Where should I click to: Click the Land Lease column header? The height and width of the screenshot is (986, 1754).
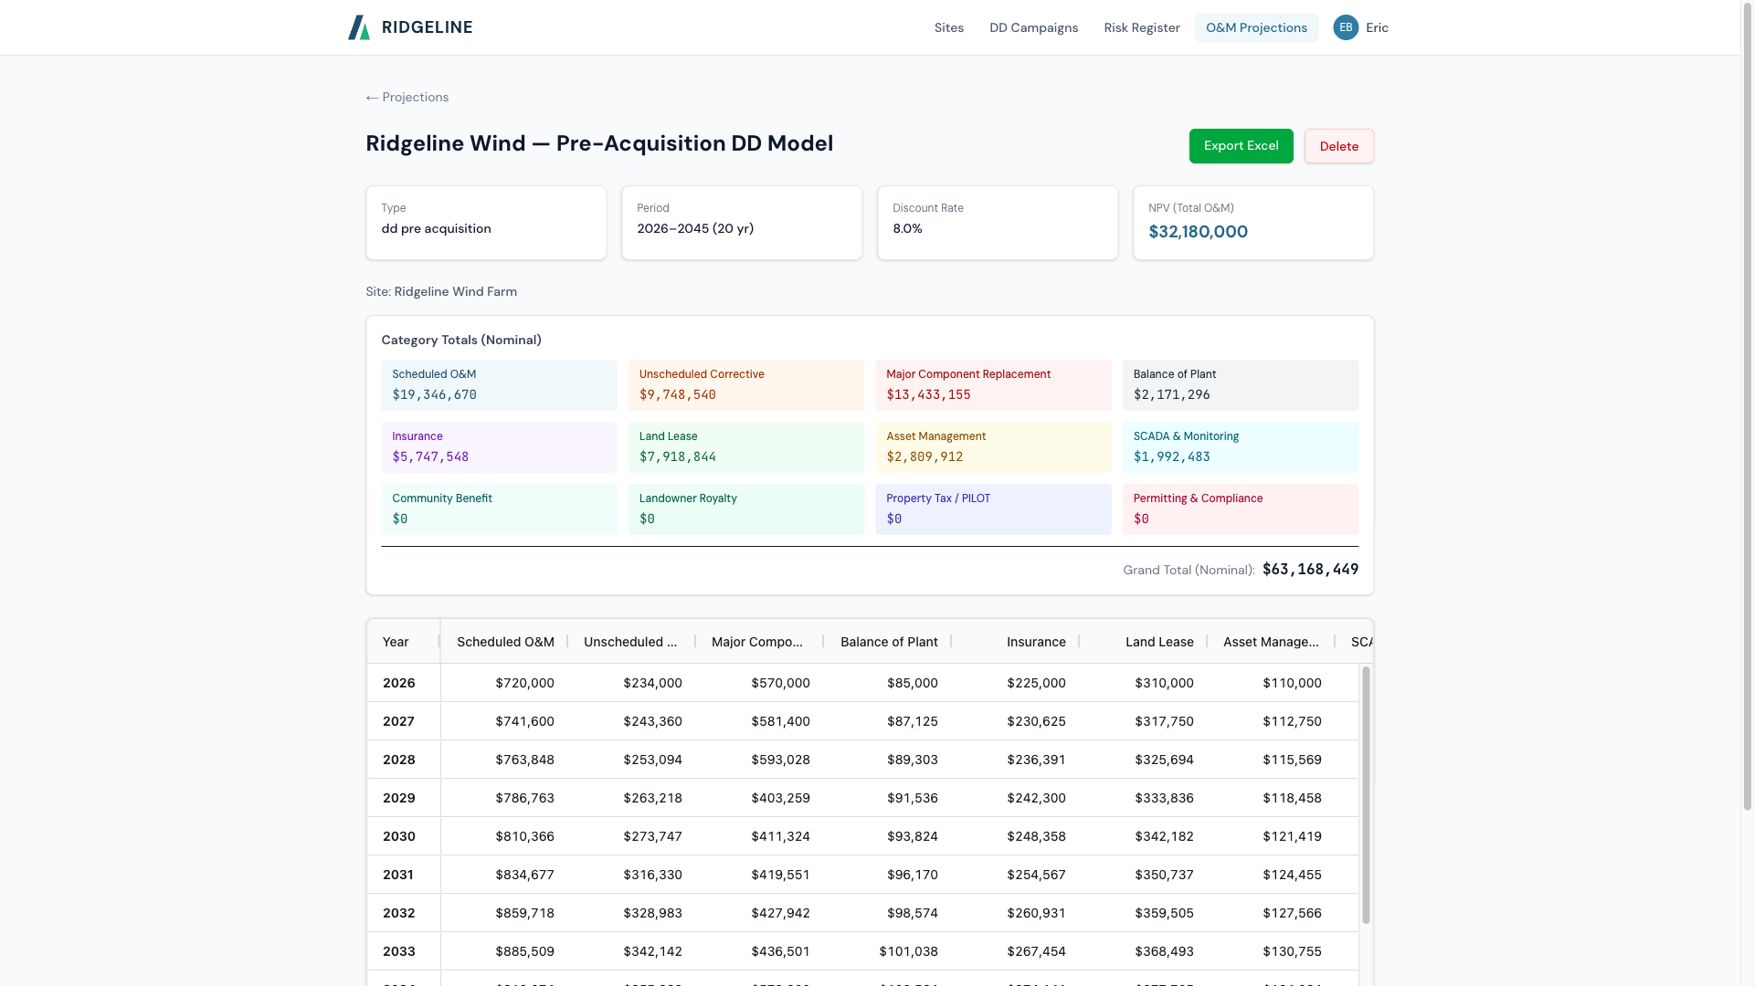pyautogui.click(x=1158, y=642)
